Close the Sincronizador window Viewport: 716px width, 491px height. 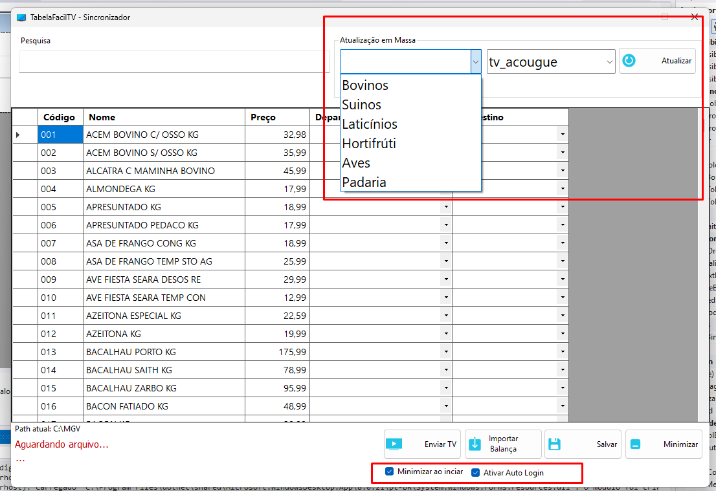(695, 17)
